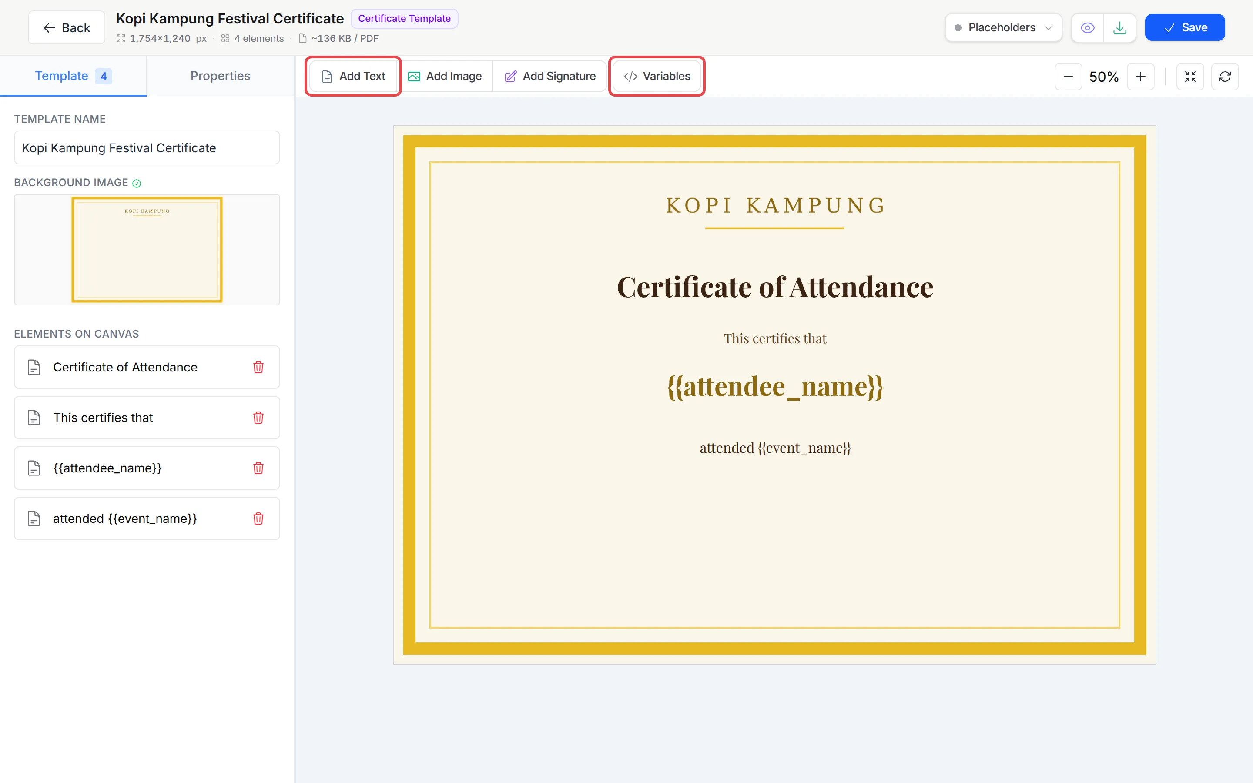Zoom out with the minus button

tap(1068, 77)
